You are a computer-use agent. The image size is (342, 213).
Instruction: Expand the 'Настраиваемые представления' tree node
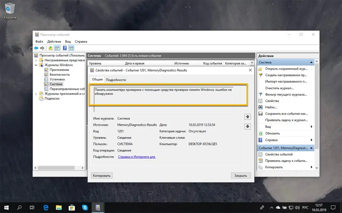(x=36, y=60)
